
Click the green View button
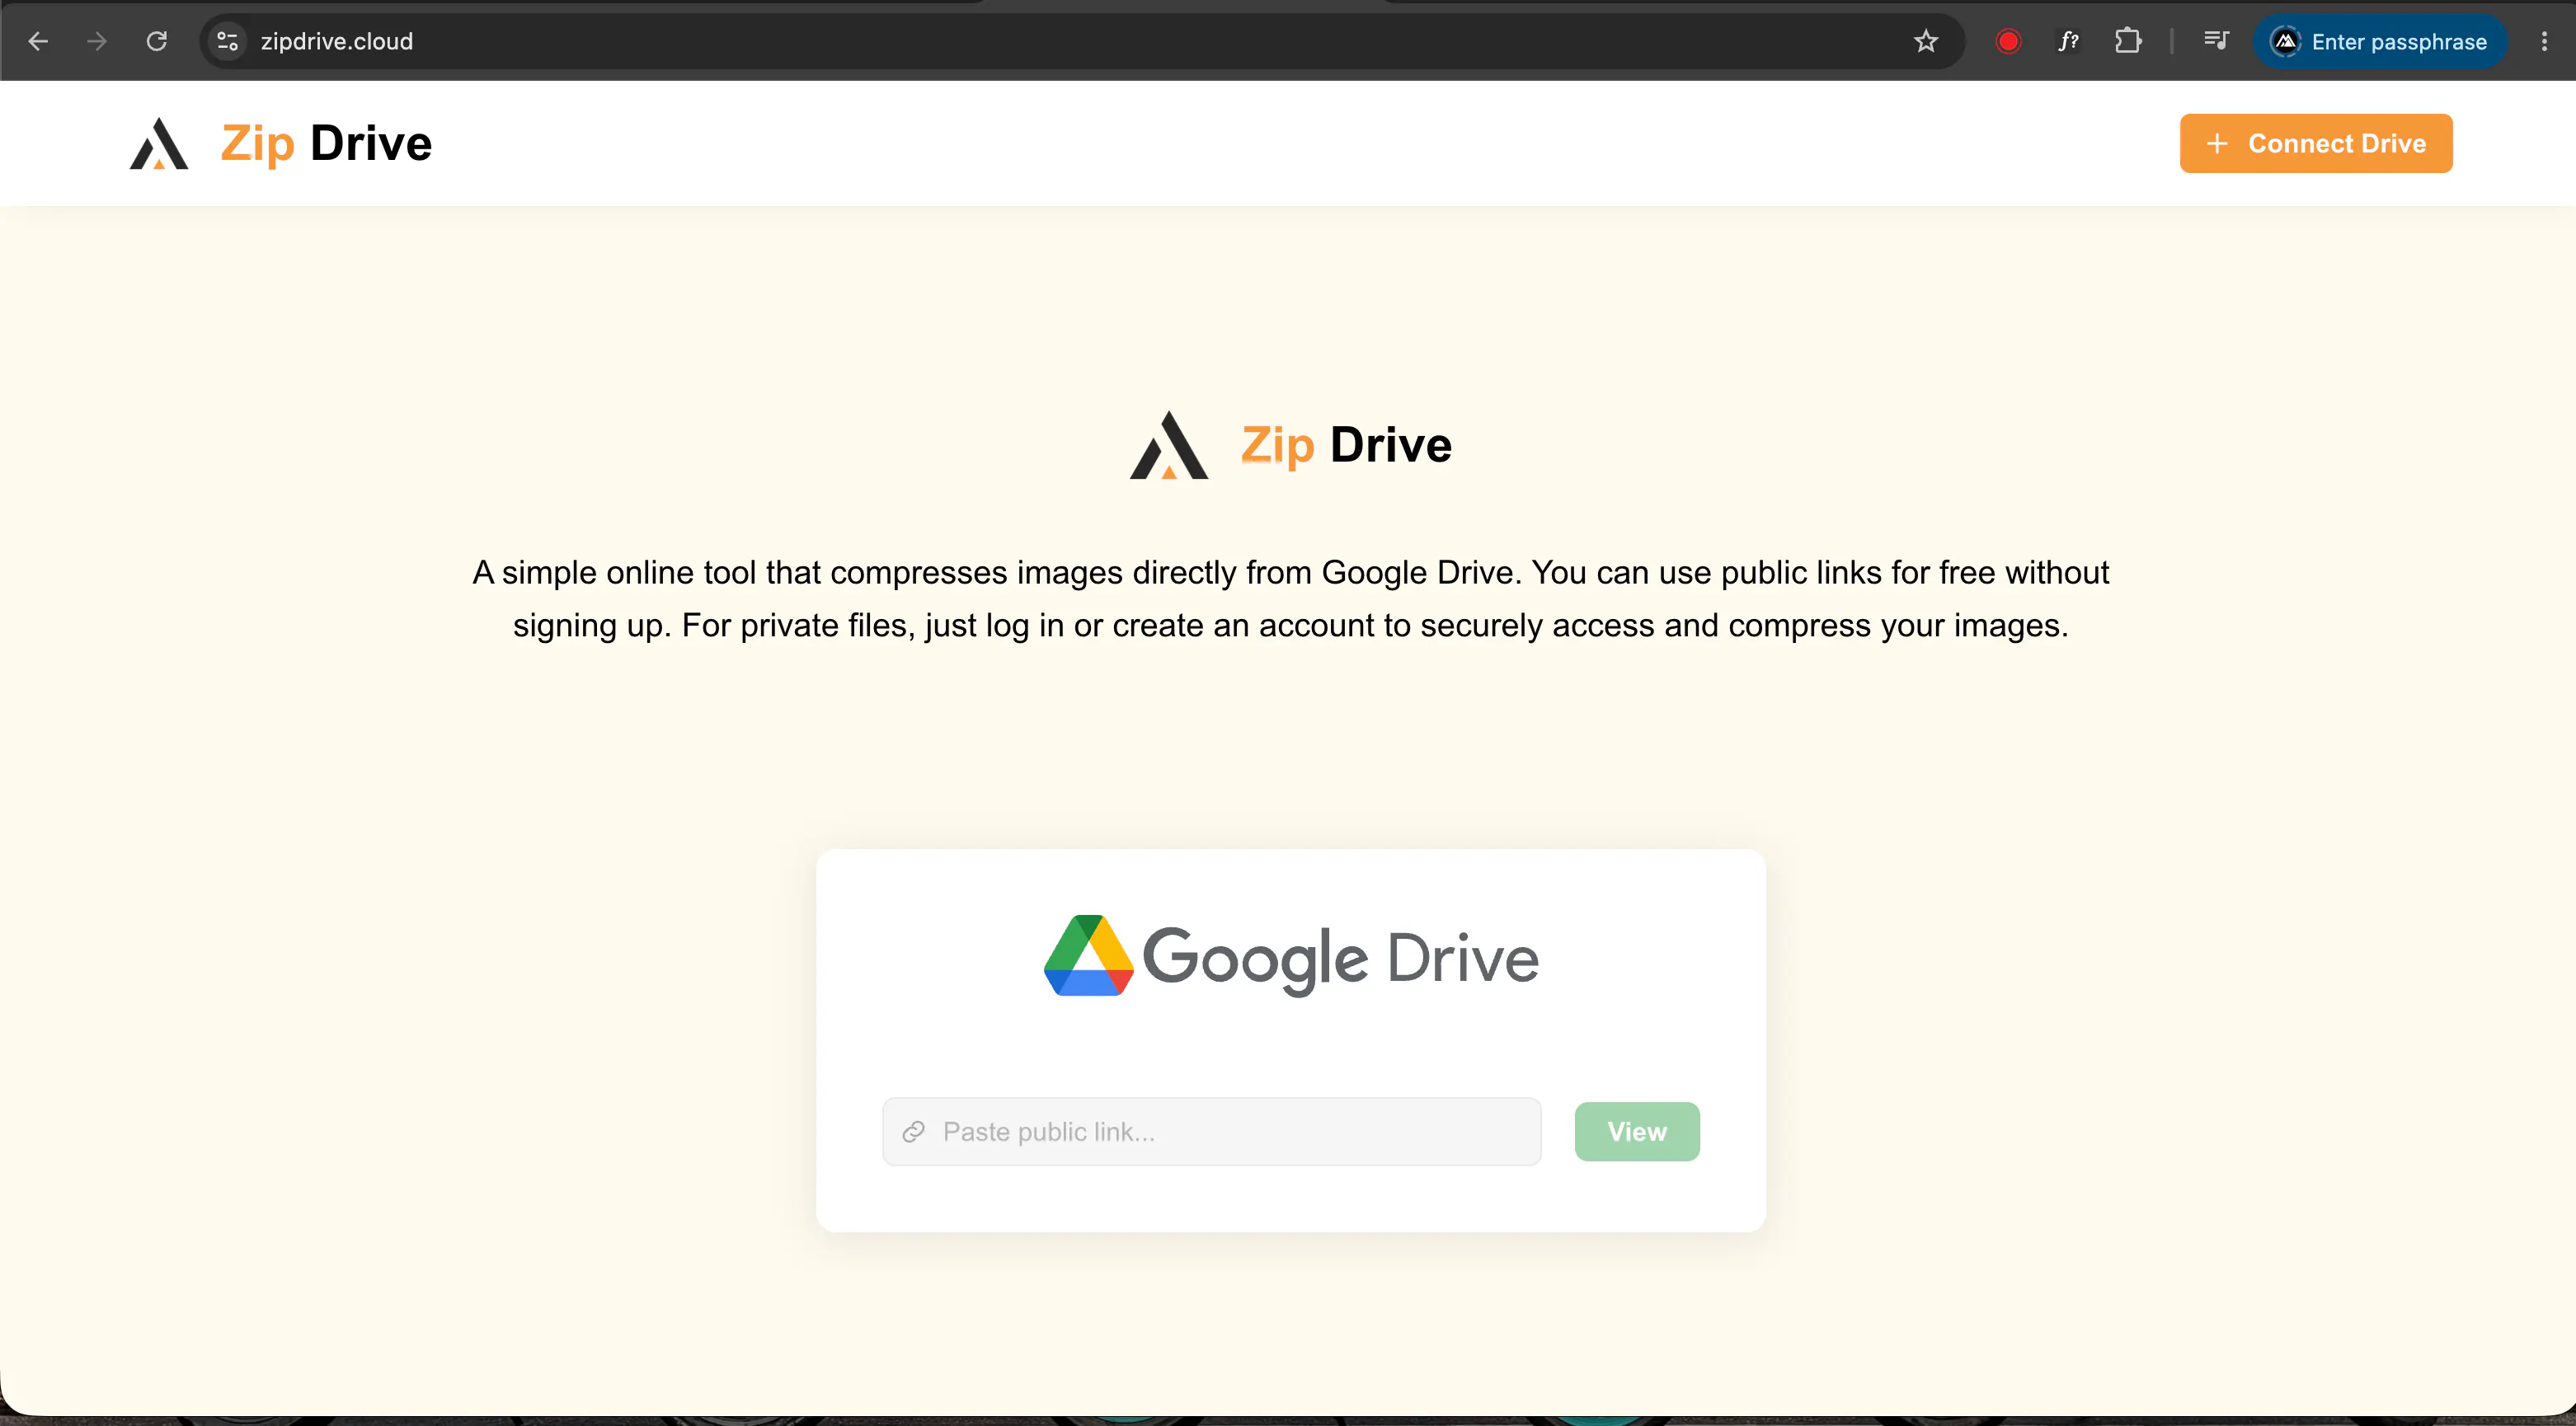[x=1637, y=1131]
